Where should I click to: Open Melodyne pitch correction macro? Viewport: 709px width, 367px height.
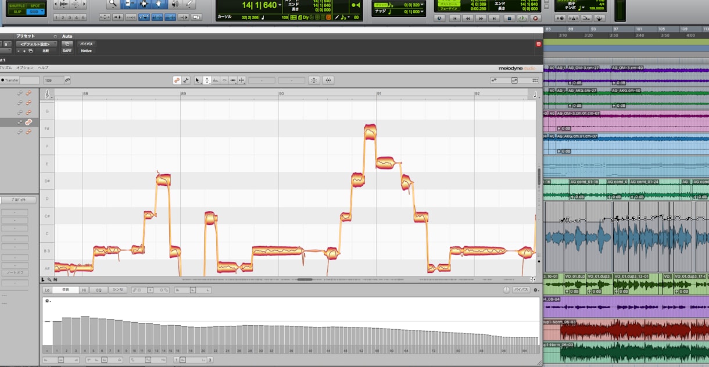314,80
